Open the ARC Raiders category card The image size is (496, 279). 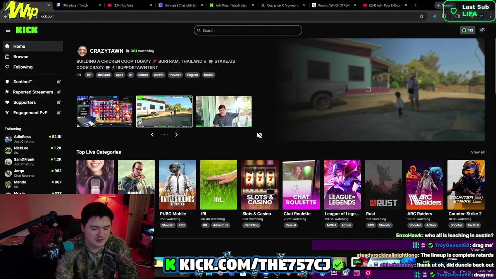click(x=425, y=185)
